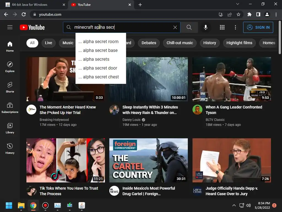This screenshot has width=282, height=212.
Task: Click the YouTube logo
Action: [x=32, y=27]
